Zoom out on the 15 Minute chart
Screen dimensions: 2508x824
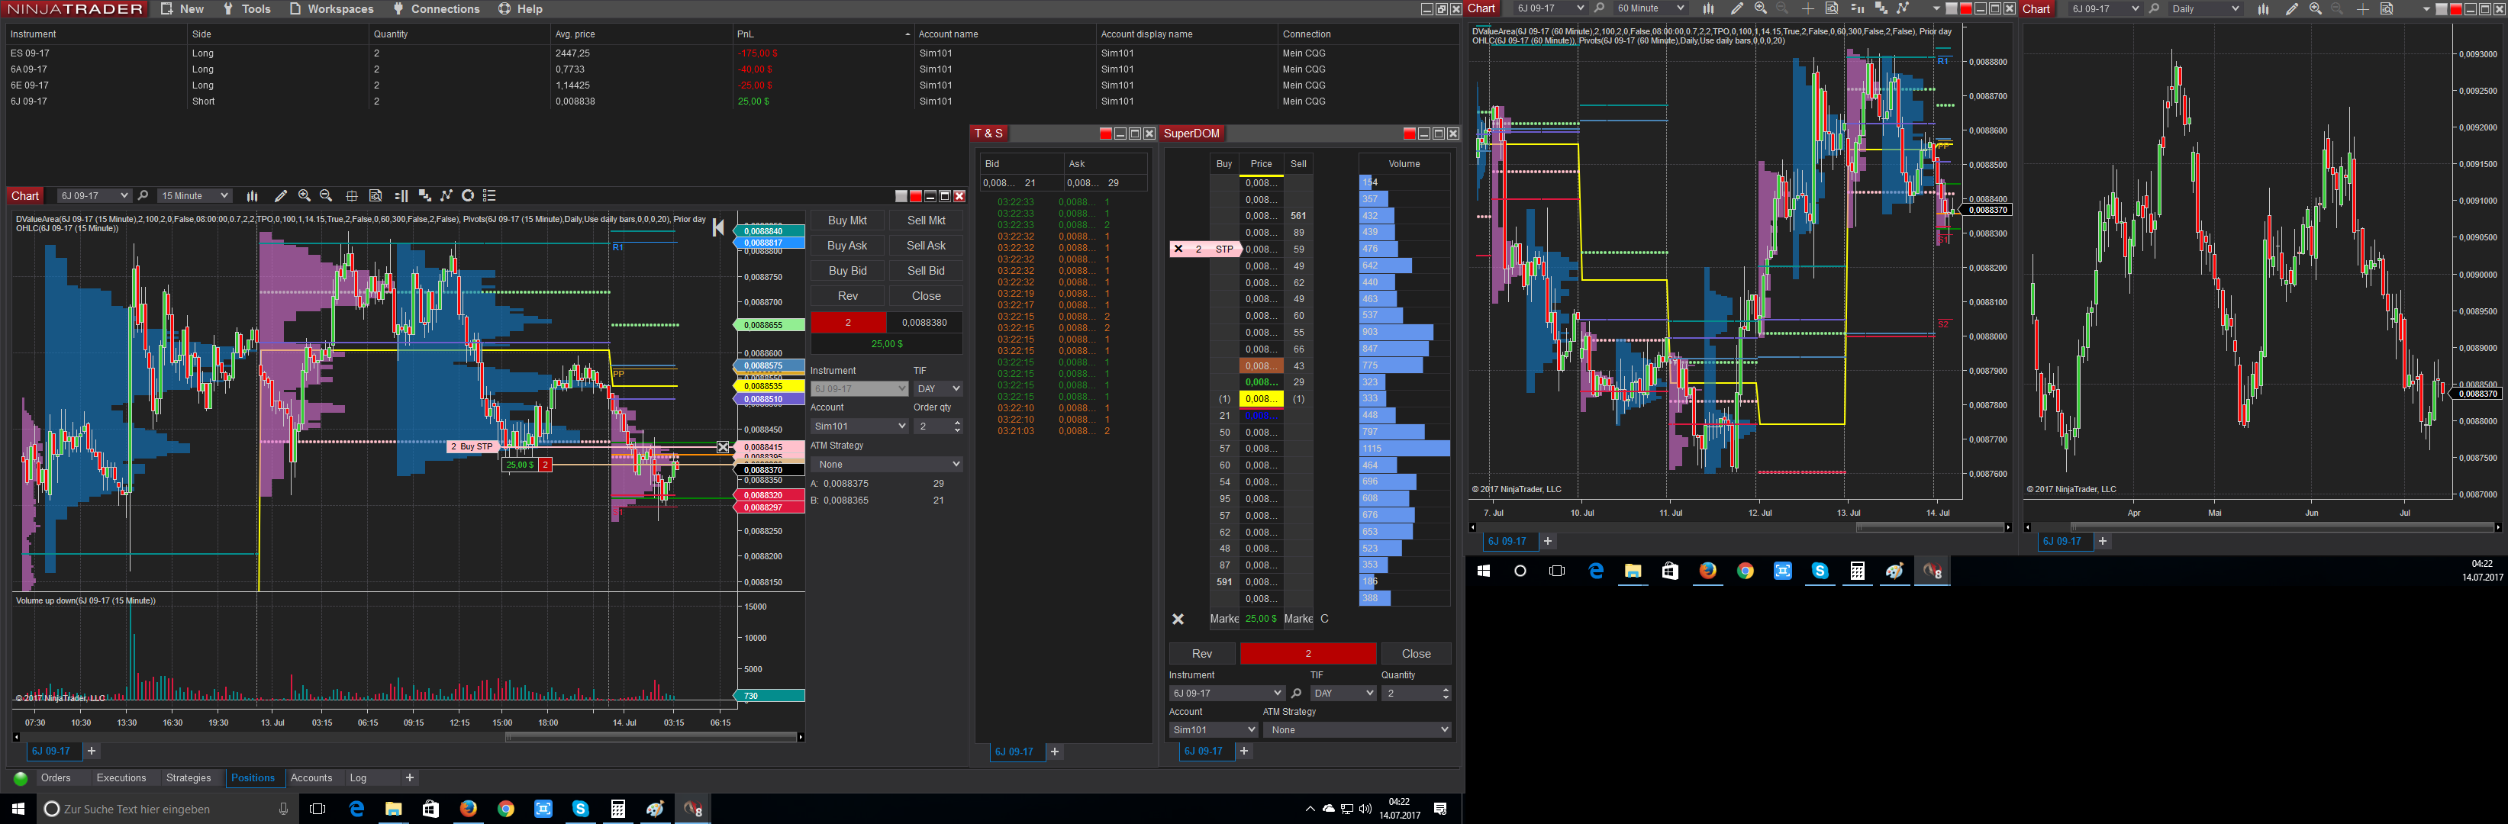[x=326, y=195]
